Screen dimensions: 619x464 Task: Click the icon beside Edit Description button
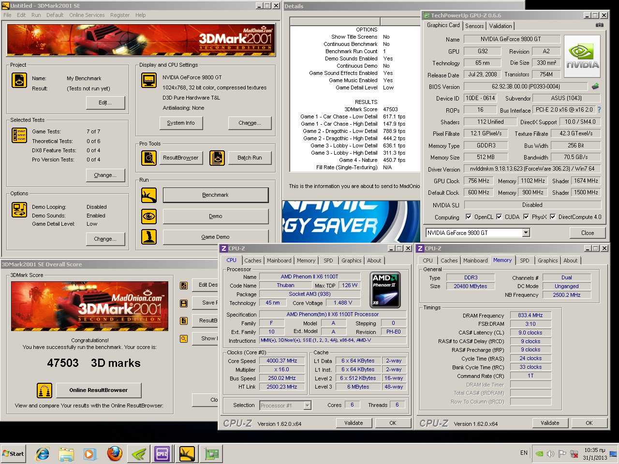coord(184,285)
